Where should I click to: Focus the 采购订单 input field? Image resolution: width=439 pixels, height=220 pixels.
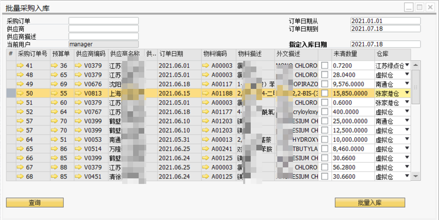pyautogui.click(x=103, y=21)
